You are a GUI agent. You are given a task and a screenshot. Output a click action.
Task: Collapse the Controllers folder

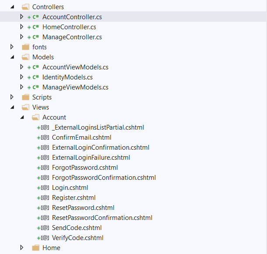tap(12, 7)
